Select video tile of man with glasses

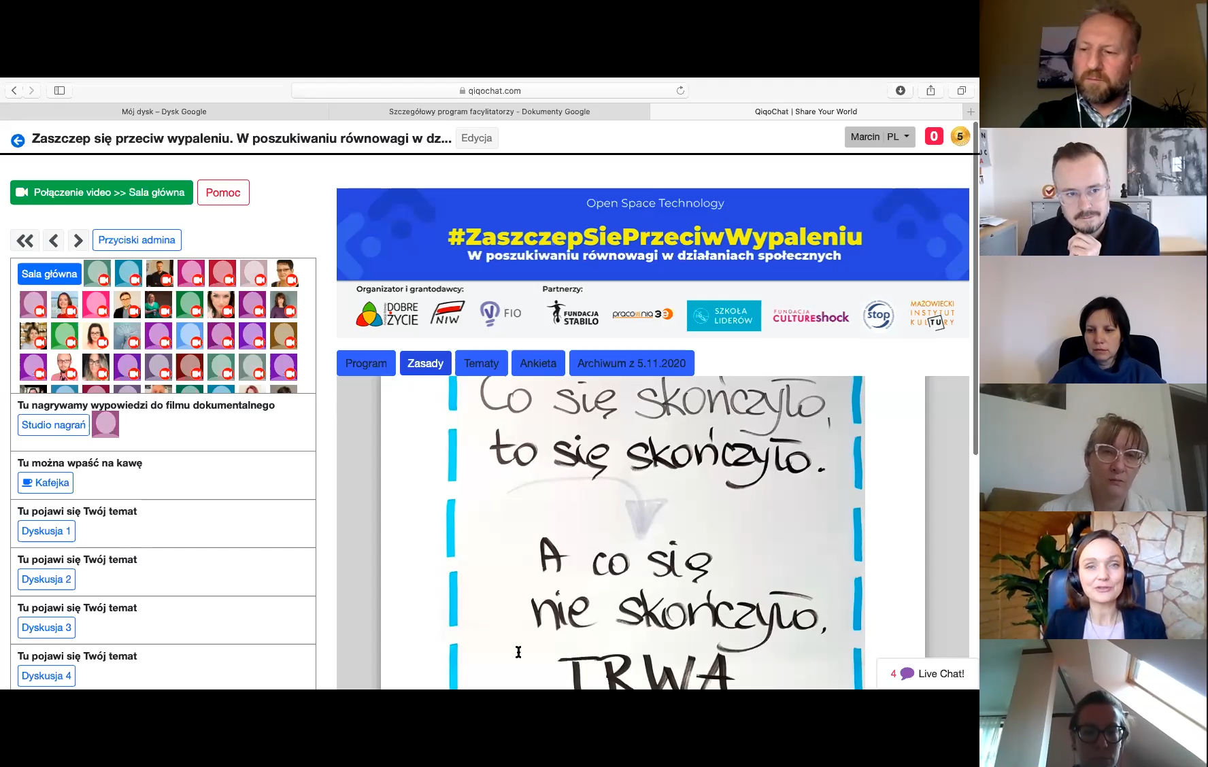click(x=1094, y=192)
